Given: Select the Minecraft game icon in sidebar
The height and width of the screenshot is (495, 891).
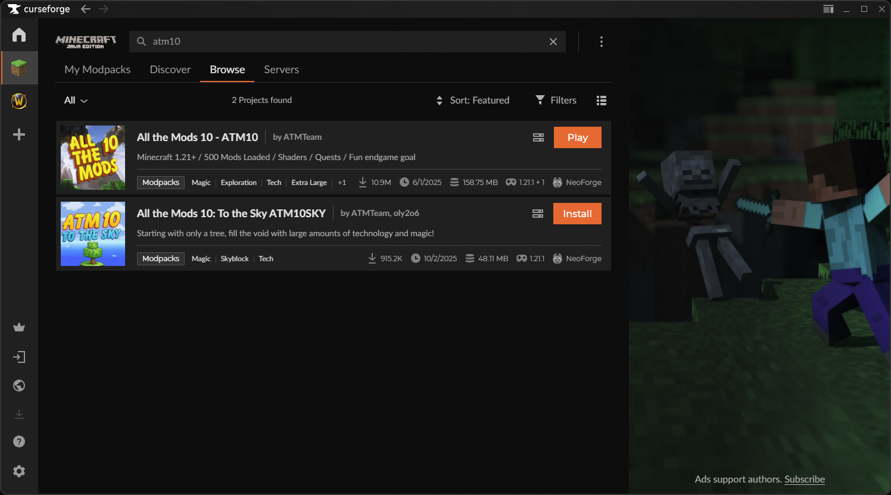Looking at the screenshot, I should 19,68.
